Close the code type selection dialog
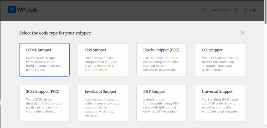The image size is (267, 128). pyautogui.click(x=242, y=33)
